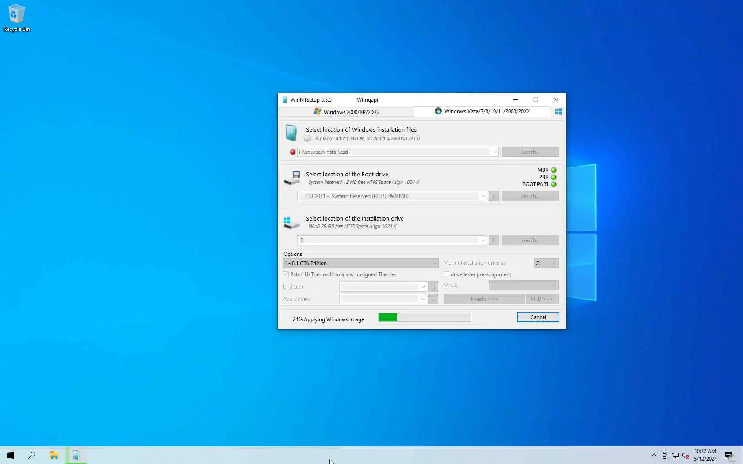This screenshot has width=743, height=464.
Task: Open the Mode dropdown
Action: pos(524,285)
